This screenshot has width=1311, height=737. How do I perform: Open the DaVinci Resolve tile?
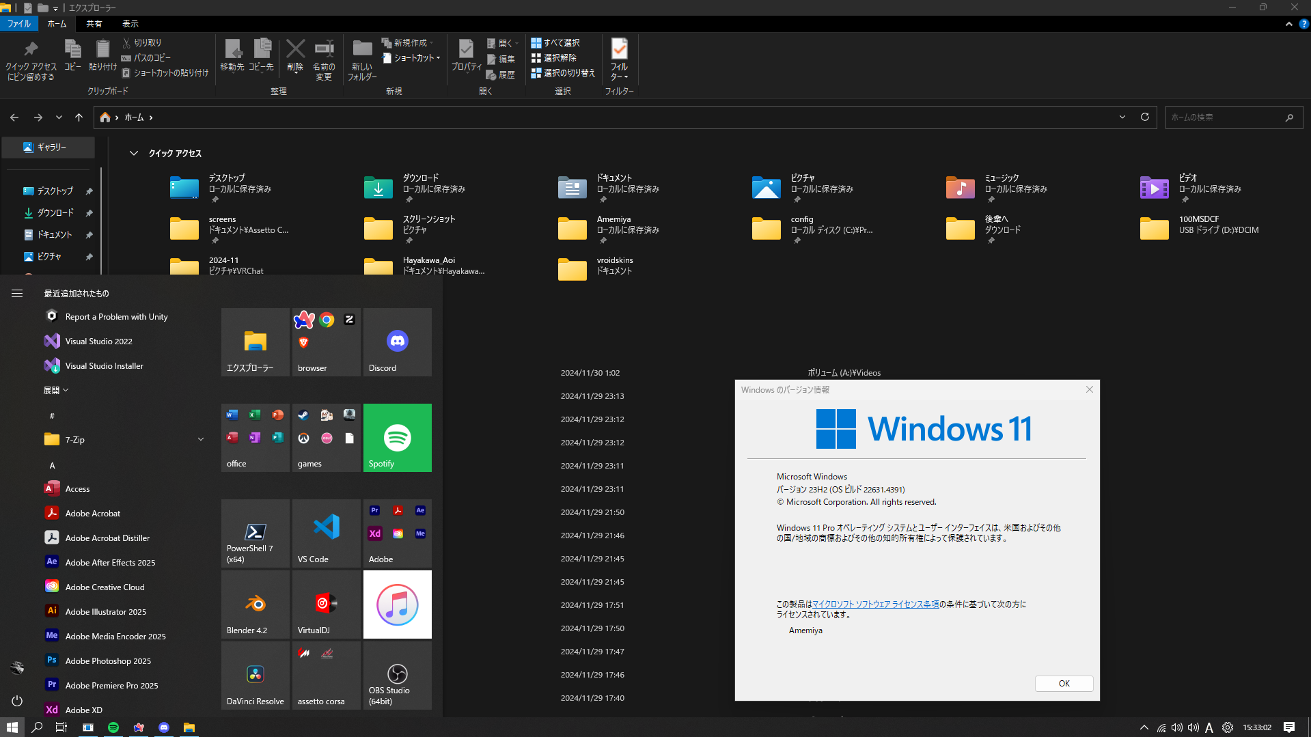[x=256, y=676]
